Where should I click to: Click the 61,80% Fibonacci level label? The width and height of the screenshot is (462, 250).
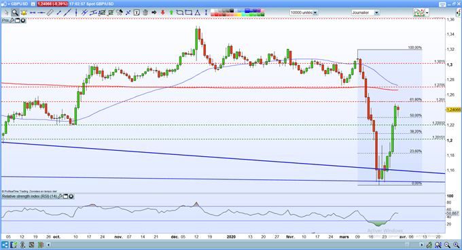point(415,100)
